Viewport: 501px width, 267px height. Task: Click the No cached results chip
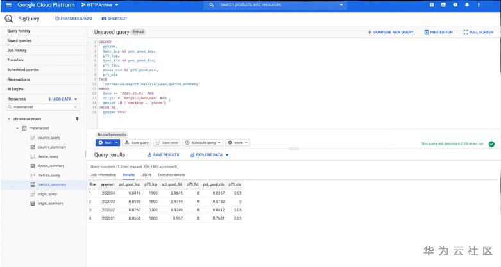[112, 134]
